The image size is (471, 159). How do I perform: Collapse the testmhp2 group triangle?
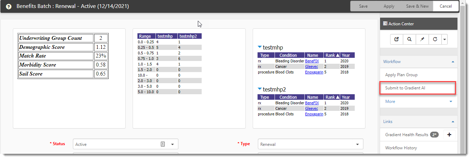pos(260,89)
